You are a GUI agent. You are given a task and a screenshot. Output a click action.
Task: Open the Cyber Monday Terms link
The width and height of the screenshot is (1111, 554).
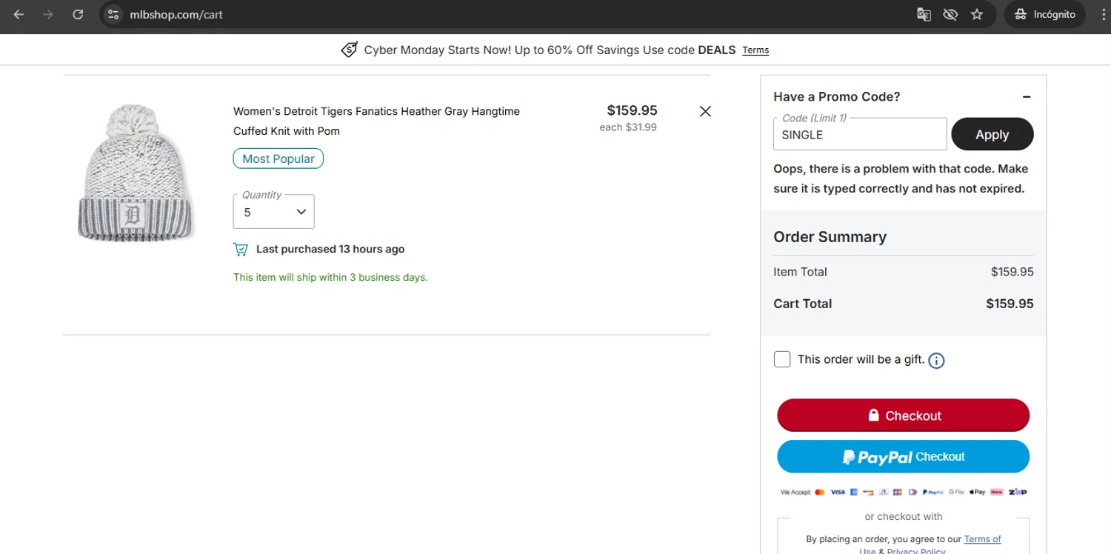coord(755,50)
